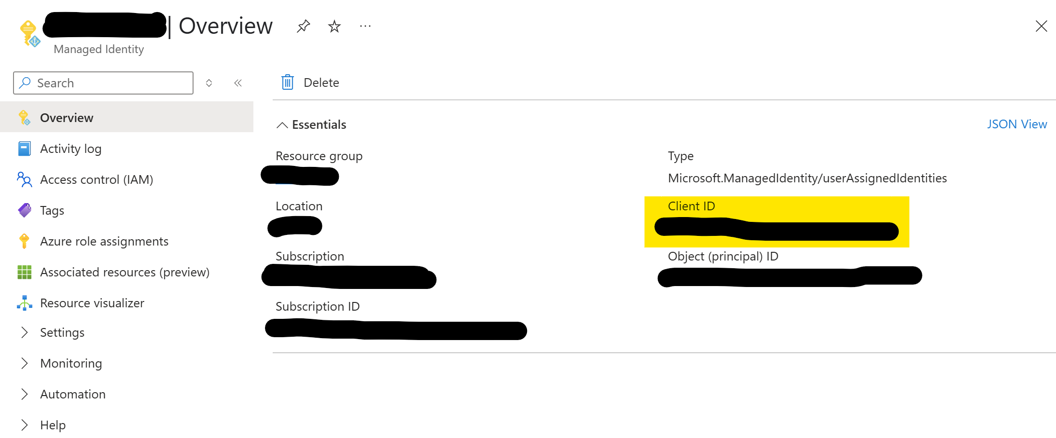Click the Client ID label

pos(691,206)
